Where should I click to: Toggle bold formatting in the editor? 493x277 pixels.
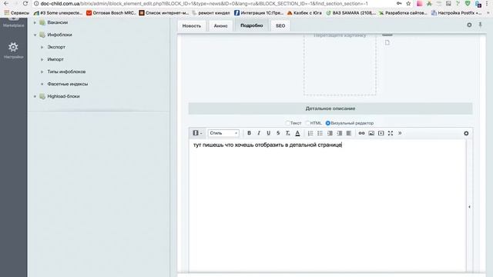pos(249,133)
